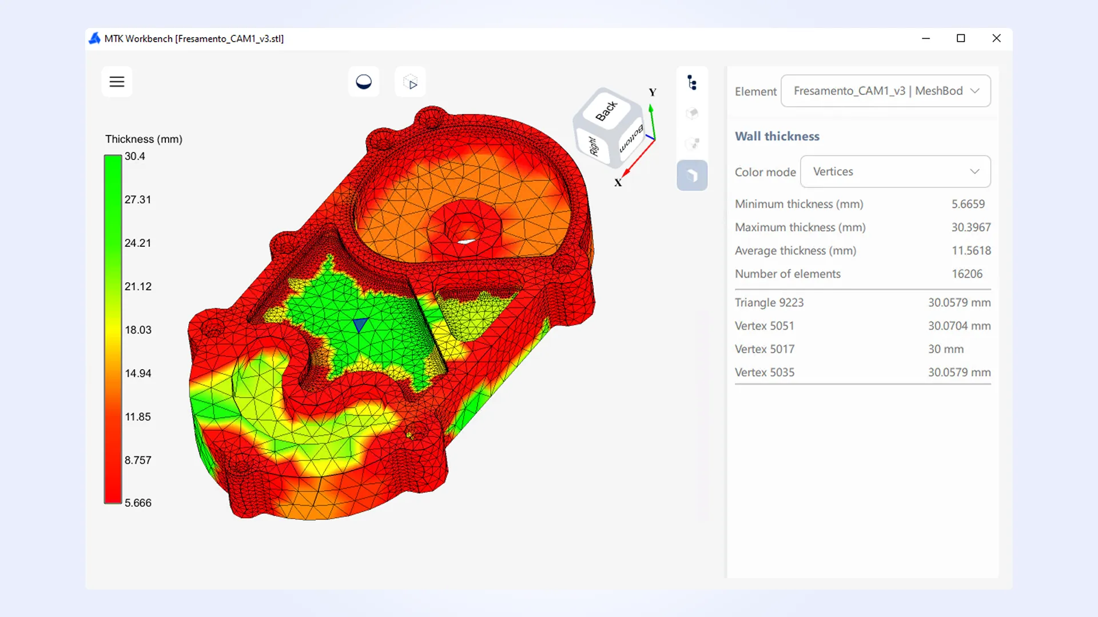This screenshot has height=617, width=1098.
Task: Click the grayed-out cube panel icon
Action: point(692,113)
